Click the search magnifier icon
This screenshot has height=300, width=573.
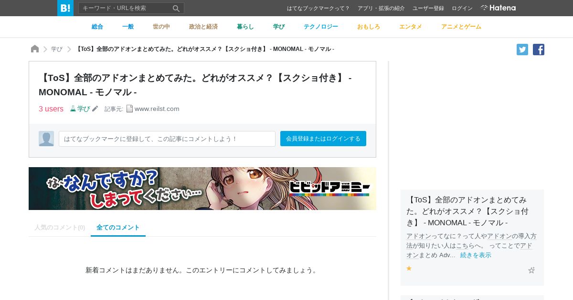tap(176, 8)
